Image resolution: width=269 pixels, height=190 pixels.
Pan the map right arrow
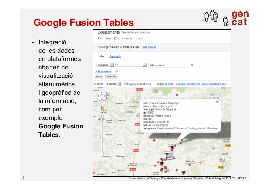tap(105, 96)
